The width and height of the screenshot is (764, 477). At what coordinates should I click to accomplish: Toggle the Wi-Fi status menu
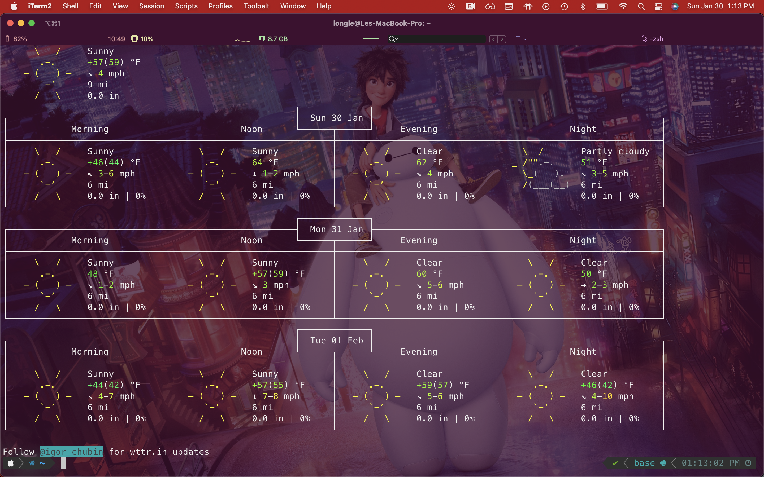(623, 6)
